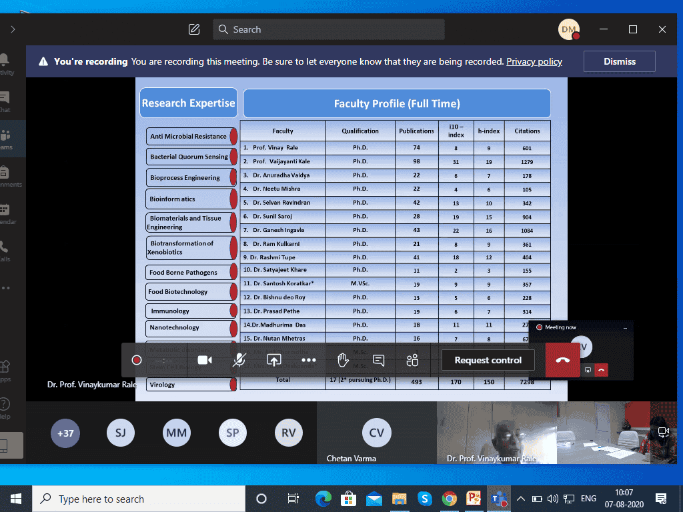Unmute the microphone
Image resolution: width=683 pixels, height=512 pixels.
click(239, 360)
